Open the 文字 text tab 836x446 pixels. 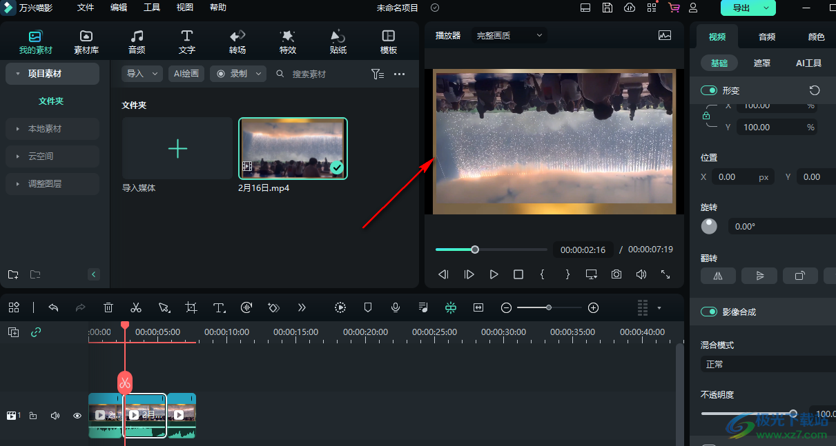click(x=187, y=41)
